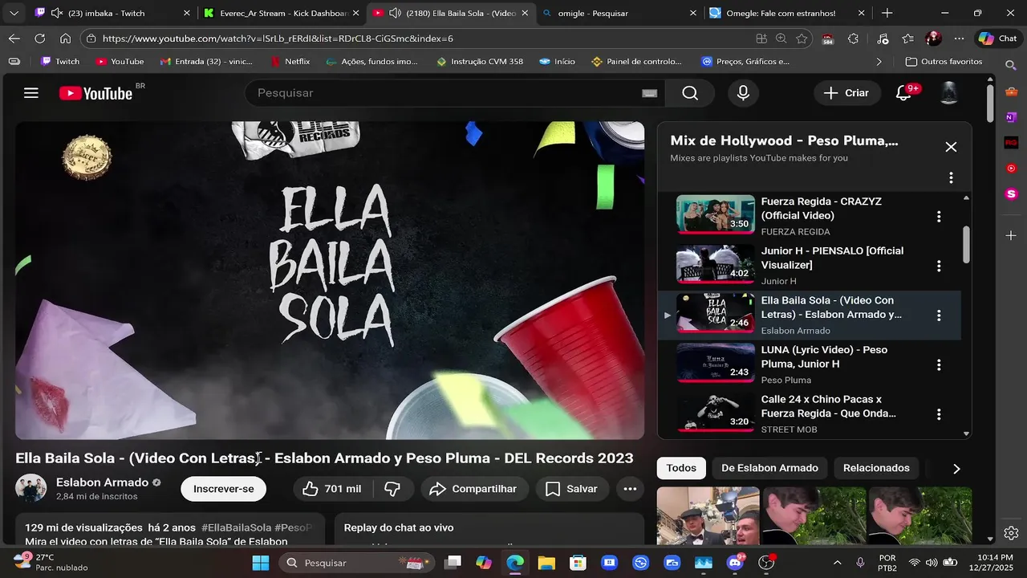Start voice search with the microphone
The height and width of the screenshot is (578, 1027).
click(743, 93)
